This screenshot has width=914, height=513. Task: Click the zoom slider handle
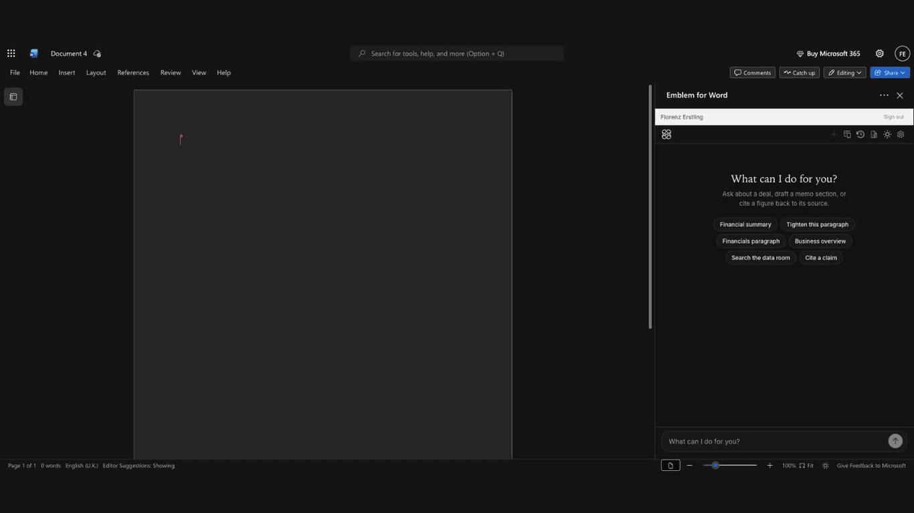point(715,466)
